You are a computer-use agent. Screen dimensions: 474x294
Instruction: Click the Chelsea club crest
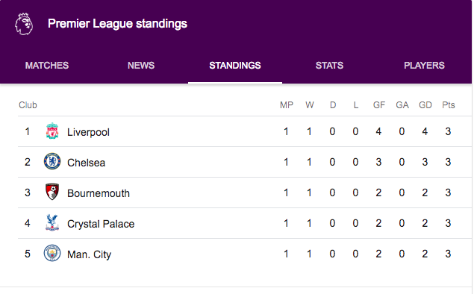pos(52,161)
